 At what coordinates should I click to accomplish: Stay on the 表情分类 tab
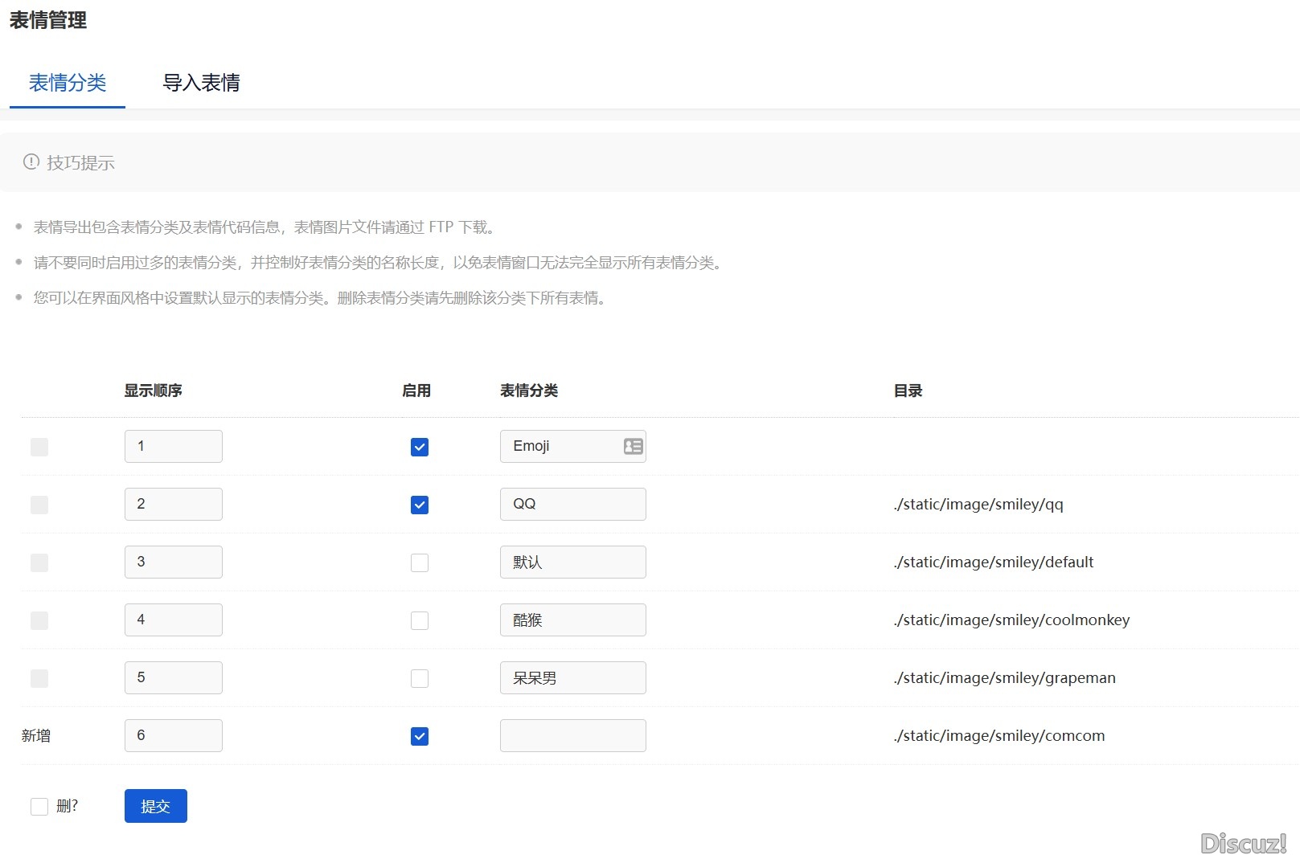pyautogui.click(x=67, y=83)
